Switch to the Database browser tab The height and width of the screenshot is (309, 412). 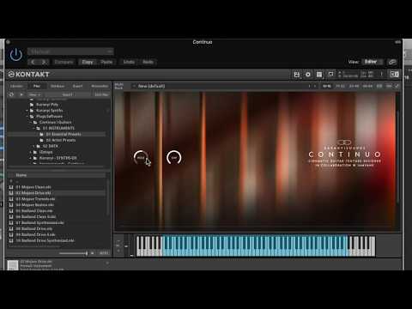tap(58, 86)
